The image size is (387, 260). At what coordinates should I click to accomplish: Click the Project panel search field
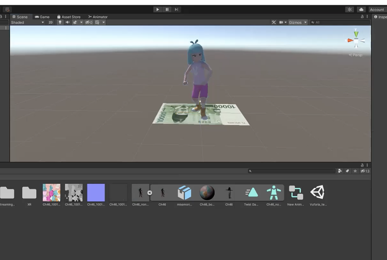tap(292, 171)
